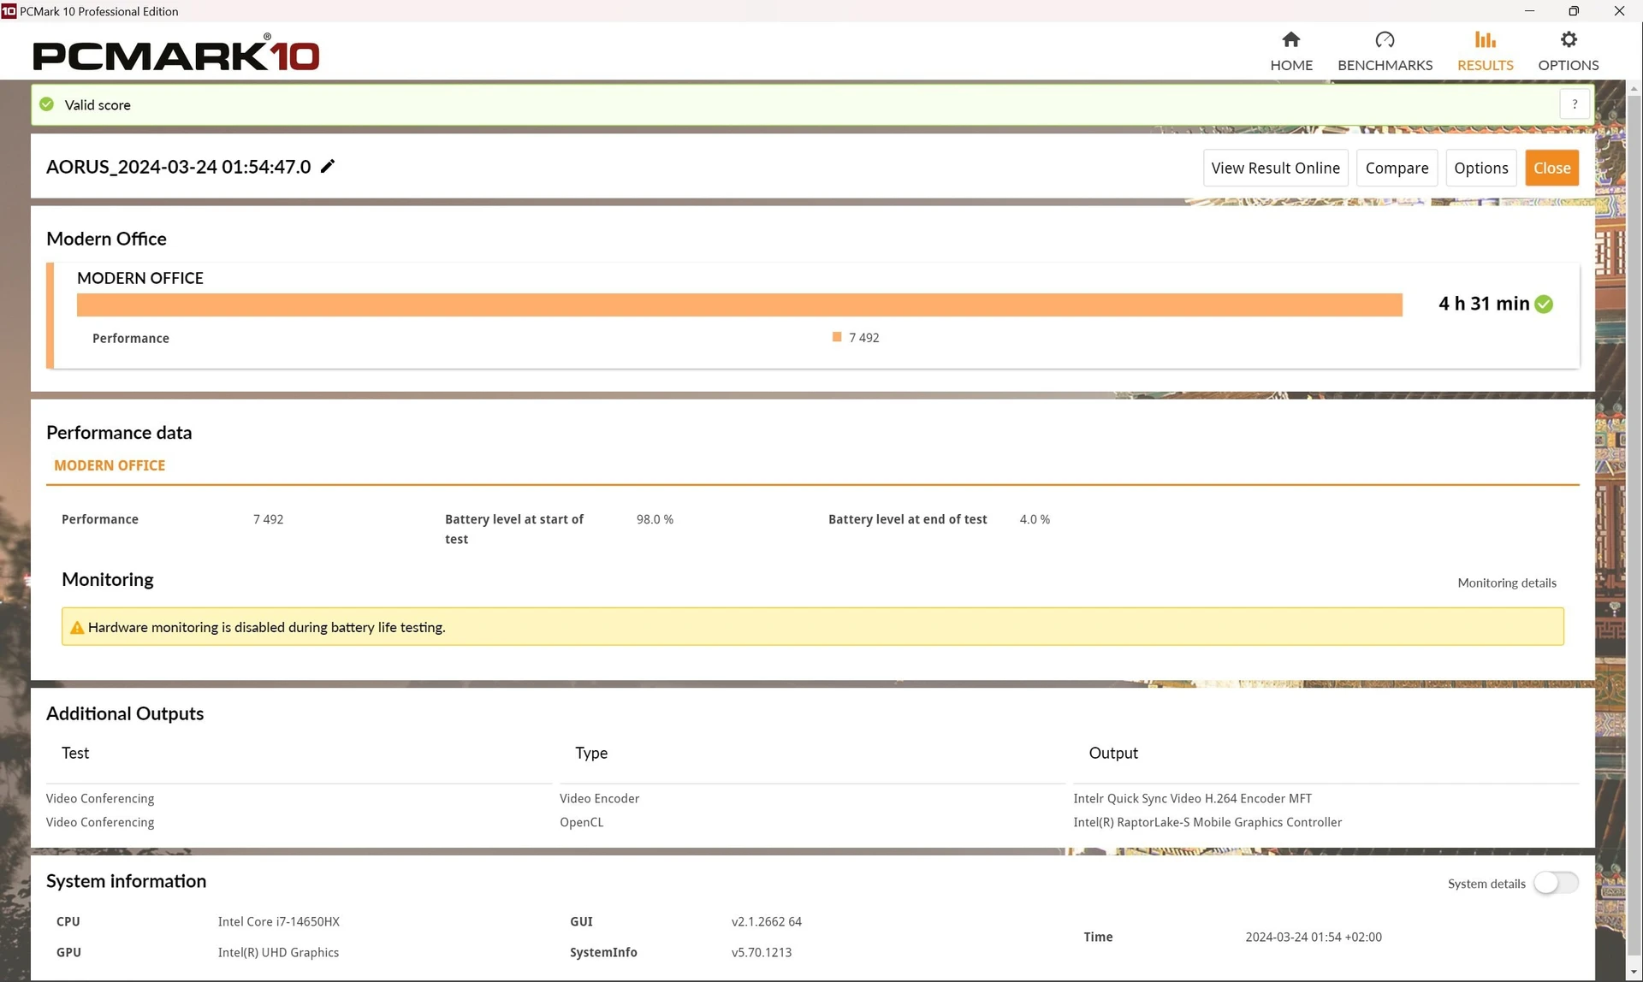The image size is (1643, 982).
Task: Click the result name AORUS_2024-03-24 01:54:47.0
Action: 178,167
